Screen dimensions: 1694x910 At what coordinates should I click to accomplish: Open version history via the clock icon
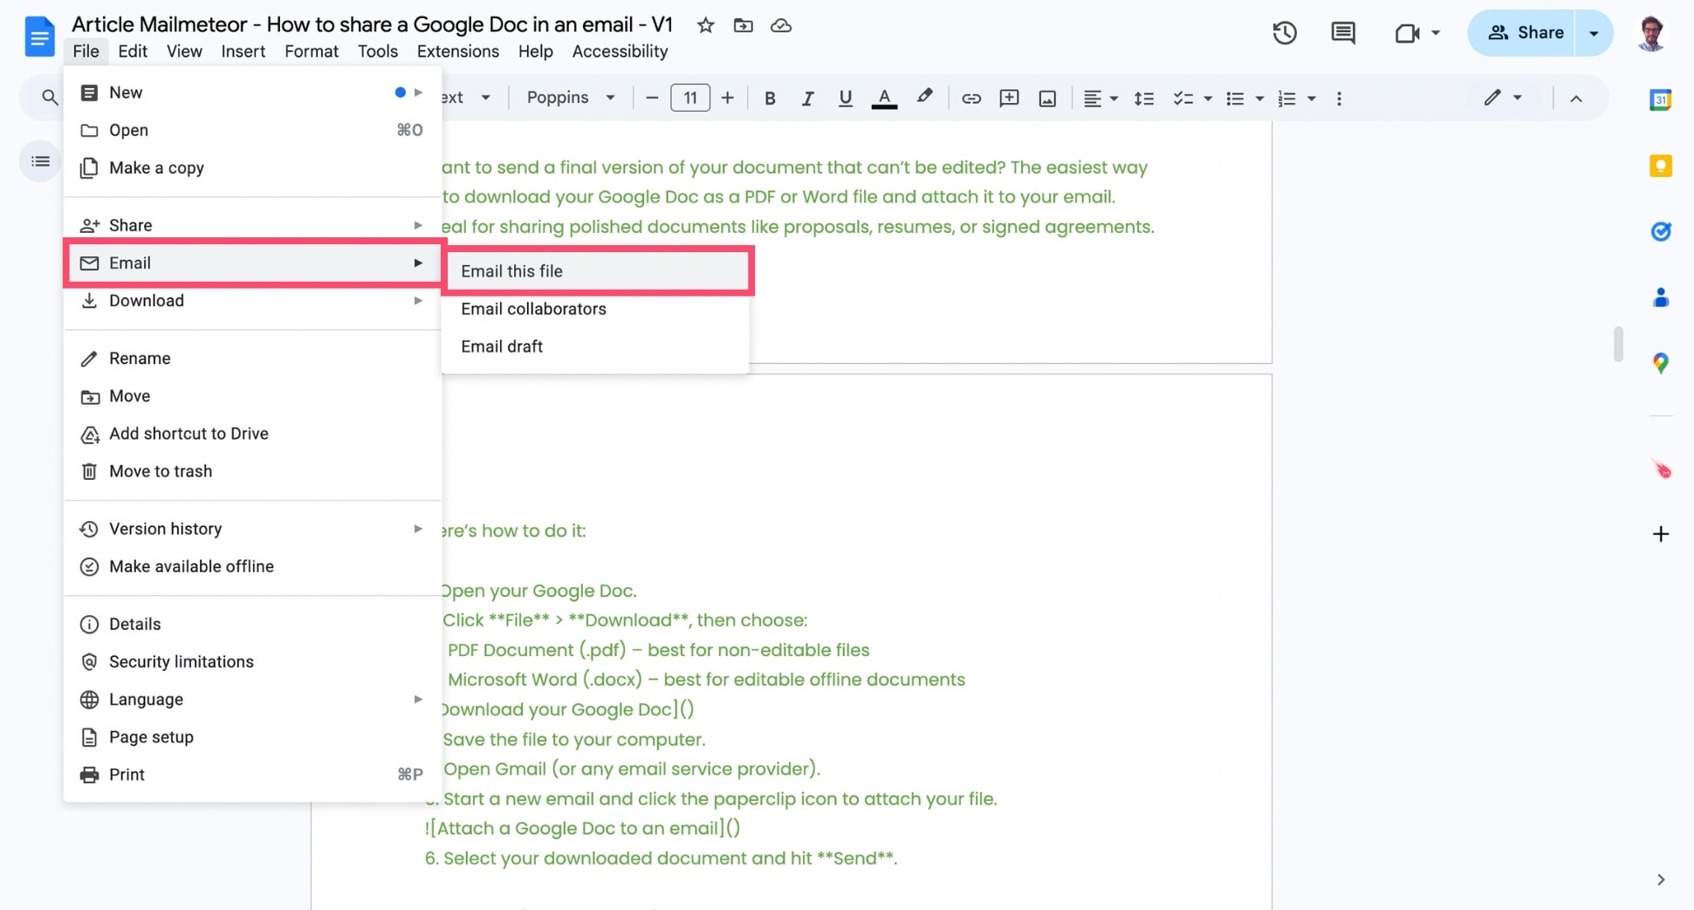coord(1284,32)
